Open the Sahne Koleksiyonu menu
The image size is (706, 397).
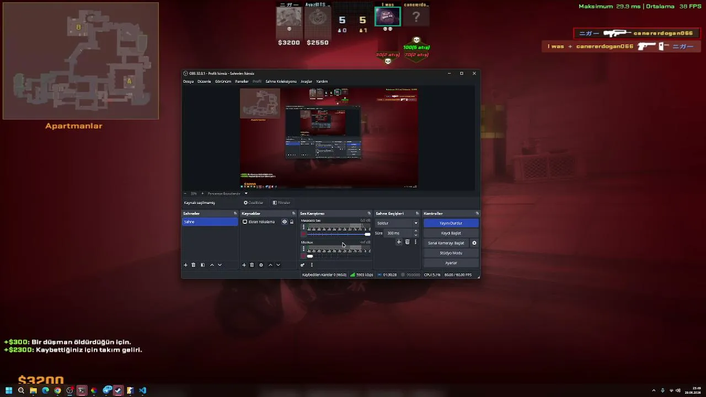pos(281,82)
